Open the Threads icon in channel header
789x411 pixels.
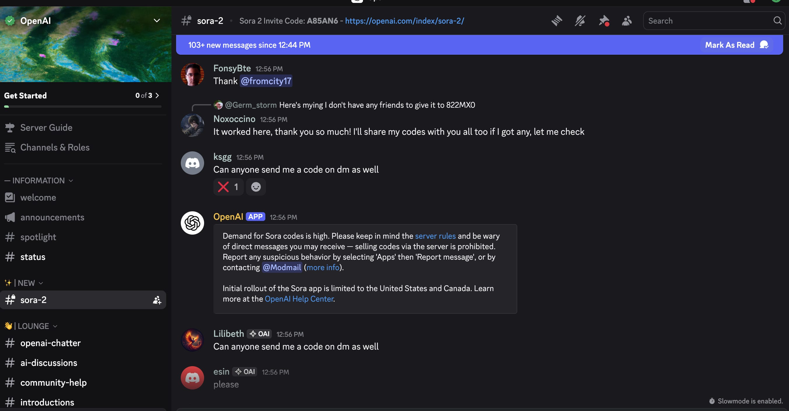point(557,21)
